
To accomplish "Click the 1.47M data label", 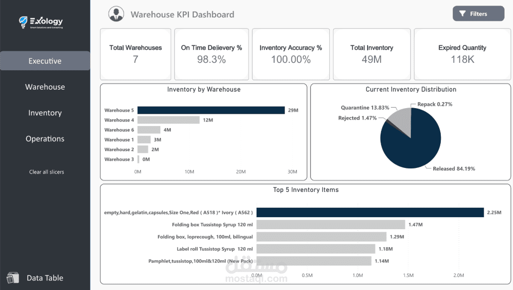I will 415,225.
